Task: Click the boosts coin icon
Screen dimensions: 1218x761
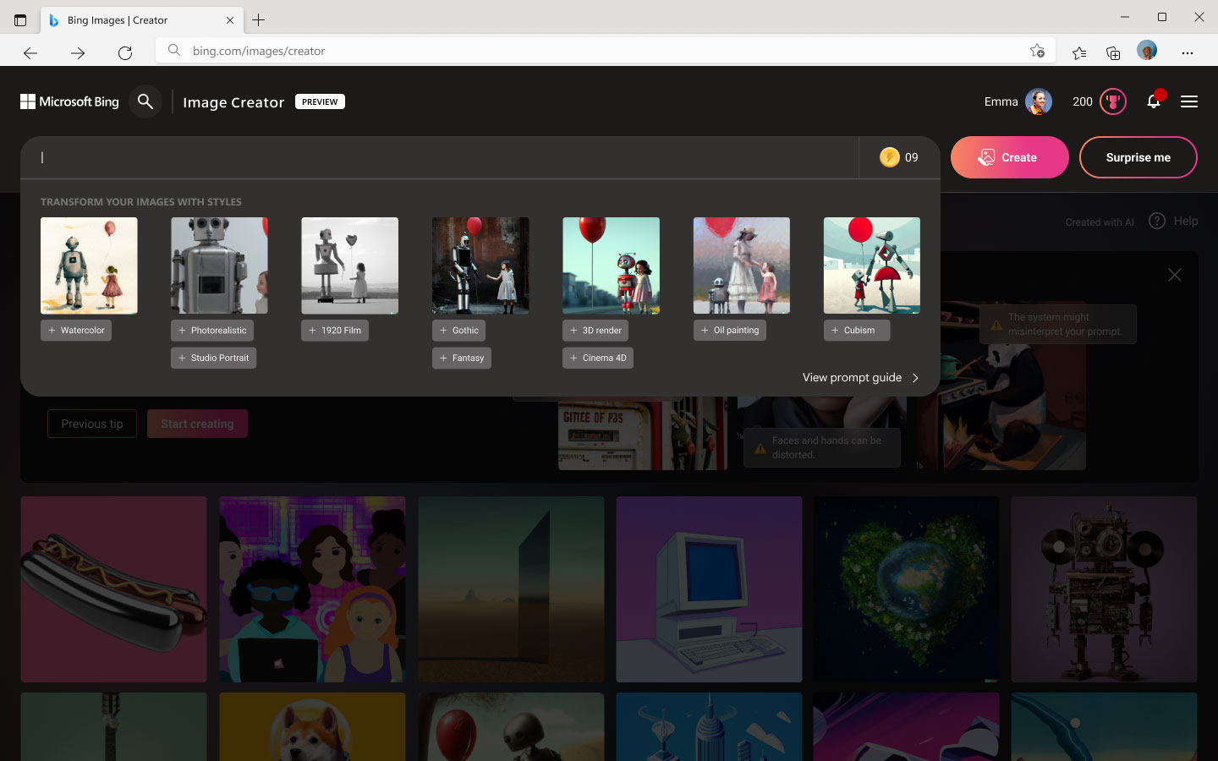Action: click(x=889, y=157)
